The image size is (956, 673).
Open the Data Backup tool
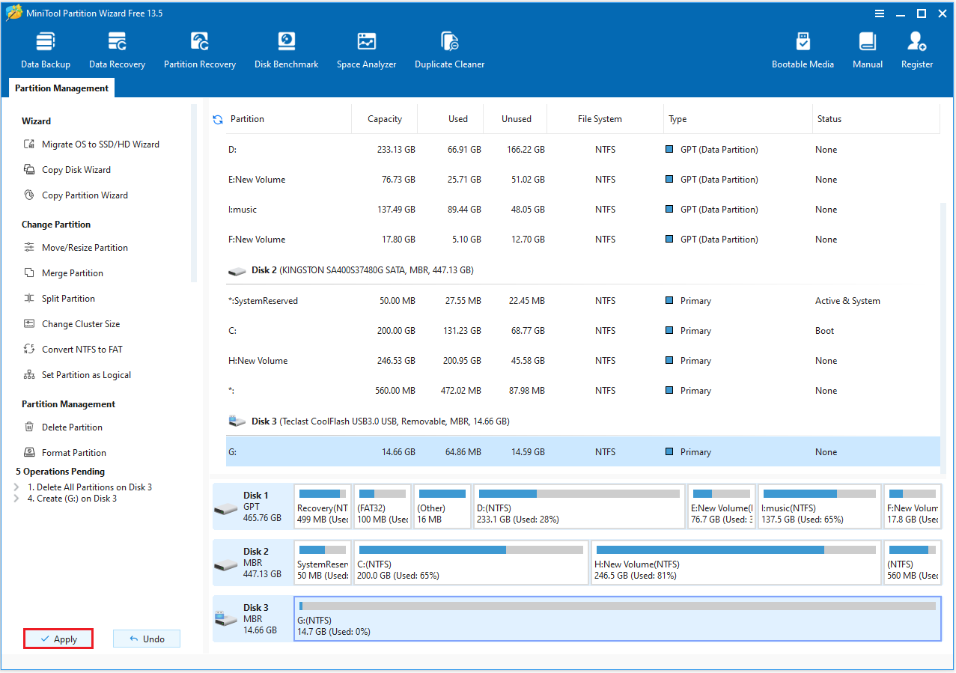45,49
